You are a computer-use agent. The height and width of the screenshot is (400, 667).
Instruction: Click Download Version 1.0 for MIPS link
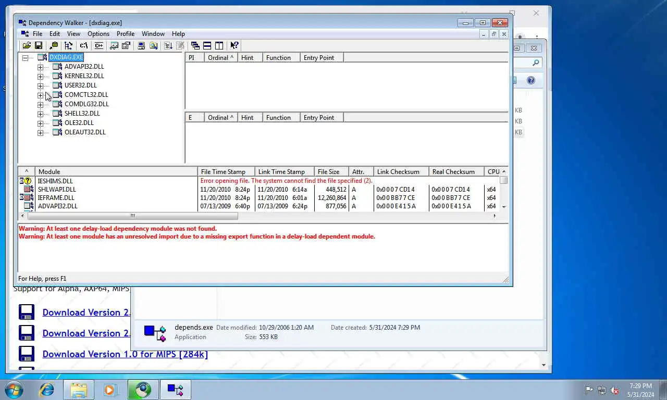point(125,354)
